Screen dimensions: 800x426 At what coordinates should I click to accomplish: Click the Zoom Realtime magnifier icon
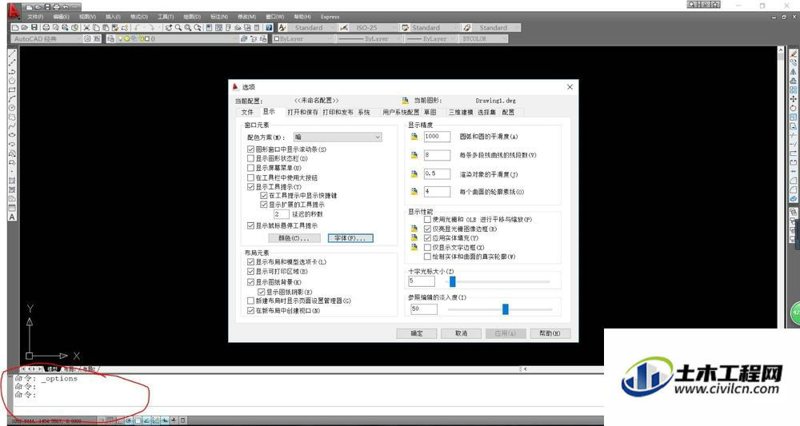click(x=178, y=27)
